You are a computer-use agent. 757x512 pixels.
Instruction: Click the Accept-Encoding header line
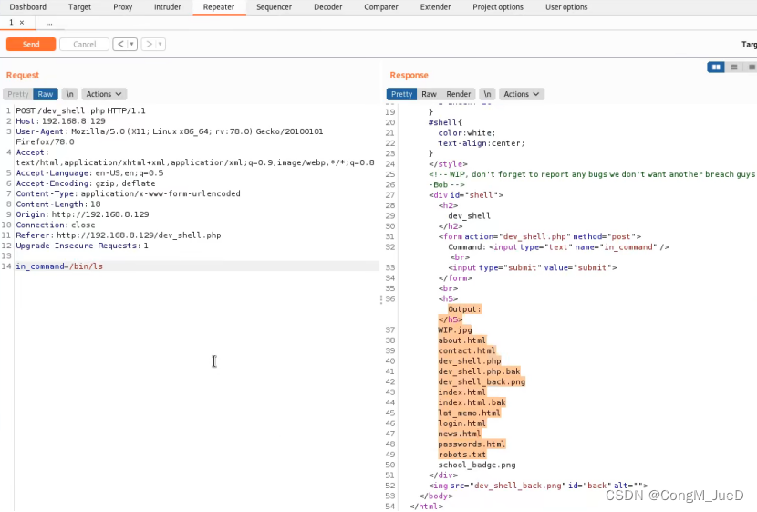86,183
